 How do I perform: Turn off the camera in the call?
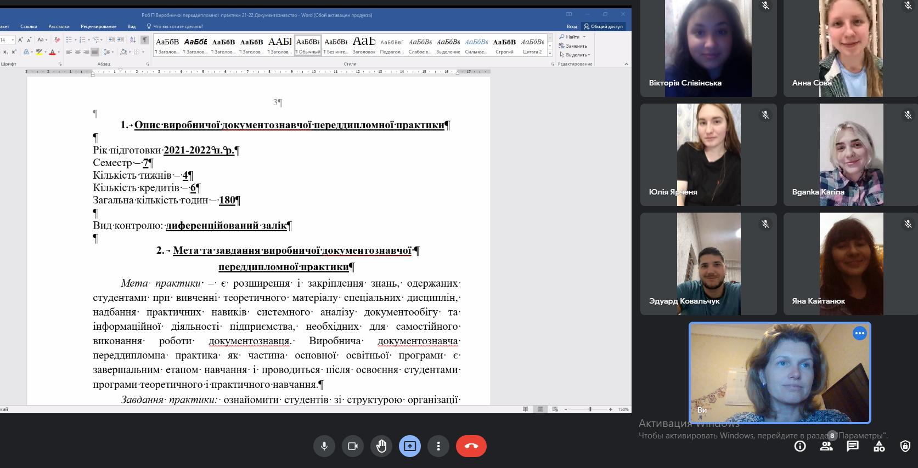click(353, 446)
